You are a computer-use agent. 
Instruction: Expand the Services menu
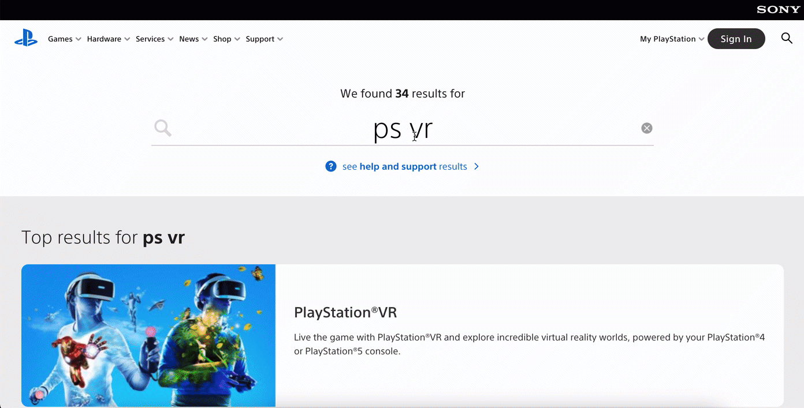pos(155,39)
